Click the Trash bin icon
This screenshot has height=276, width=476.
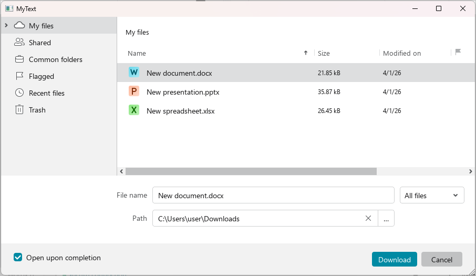point(19,109)
